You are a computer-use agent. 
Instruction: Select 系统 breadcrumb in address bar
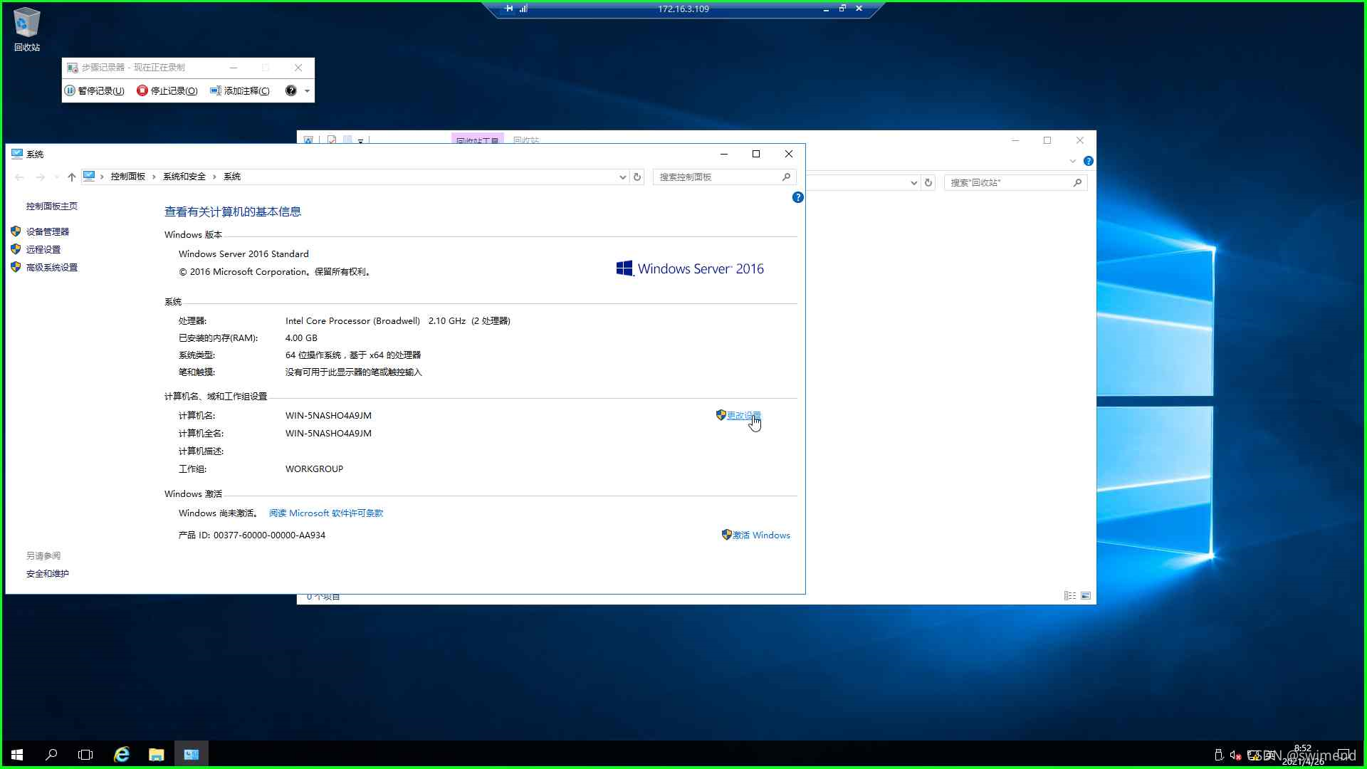point(232,177)
